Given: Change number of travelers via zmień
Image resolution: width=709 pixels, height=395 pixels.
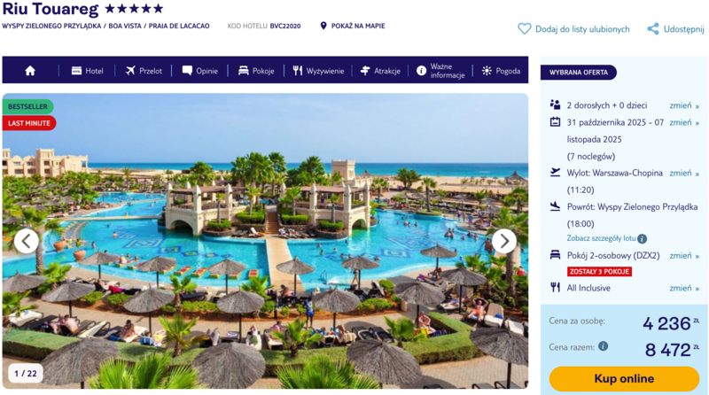Looking at the screenshot, I should coord(684,105).
